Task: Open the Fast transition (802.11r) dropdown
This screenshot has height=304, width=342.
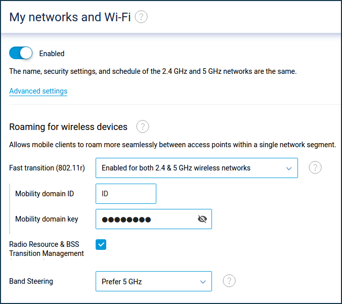Action: coord(197,168)
